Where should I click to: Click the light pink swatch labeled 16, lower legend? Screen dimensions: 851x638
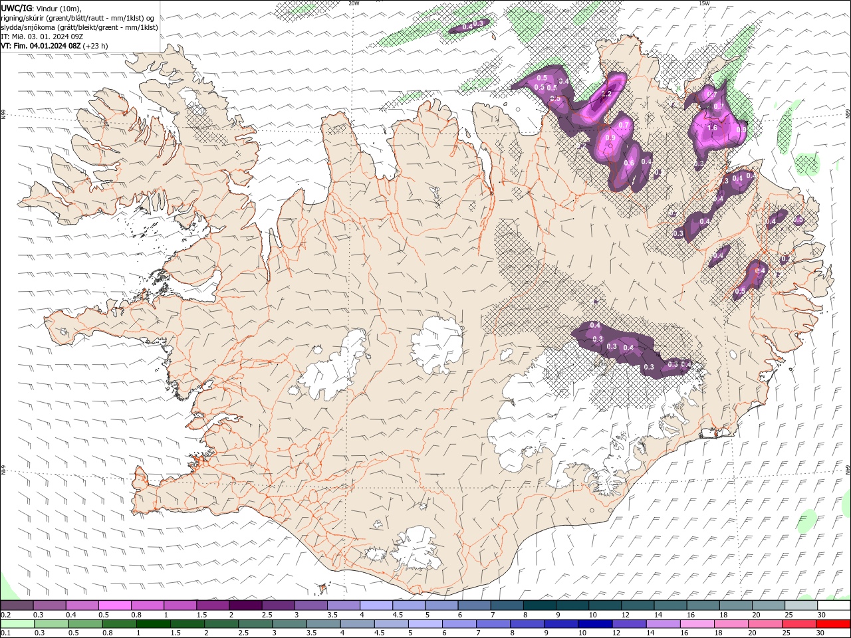pyautogui.click(x=697, y=624)
